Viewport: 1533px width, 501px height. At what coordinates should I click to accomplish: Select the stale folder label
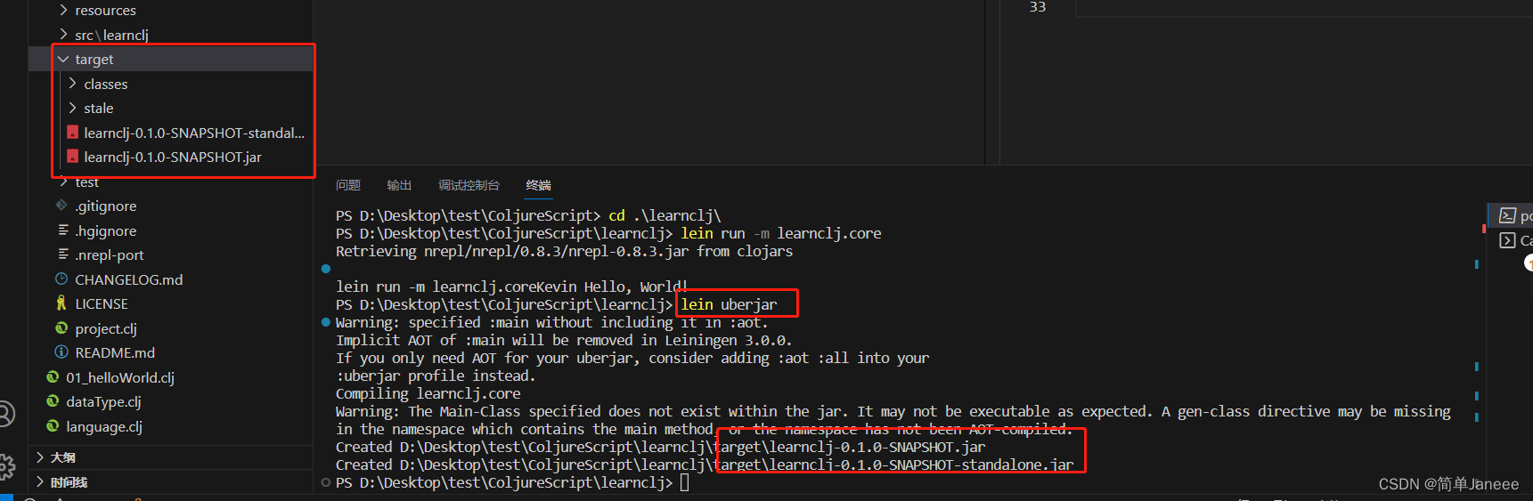click(x=99, y=108)
